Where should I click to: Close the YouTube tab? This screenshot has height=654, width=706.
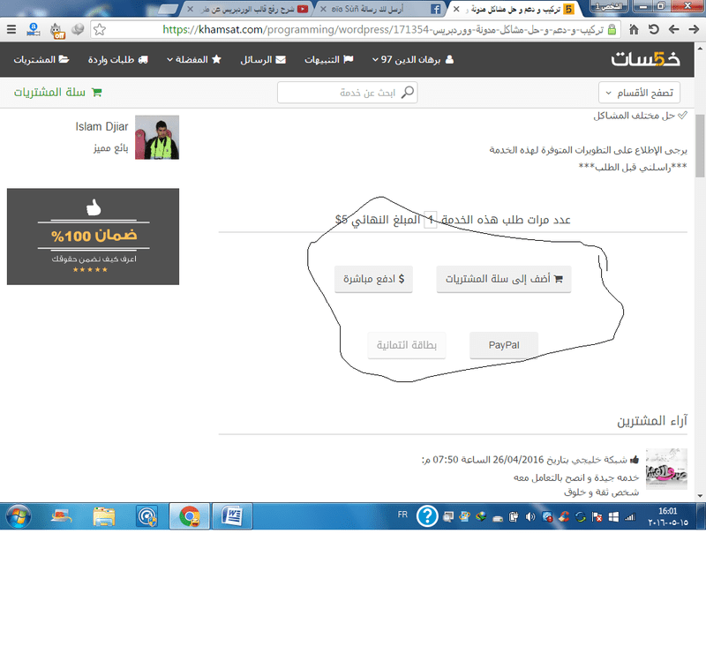coord(191,9)
